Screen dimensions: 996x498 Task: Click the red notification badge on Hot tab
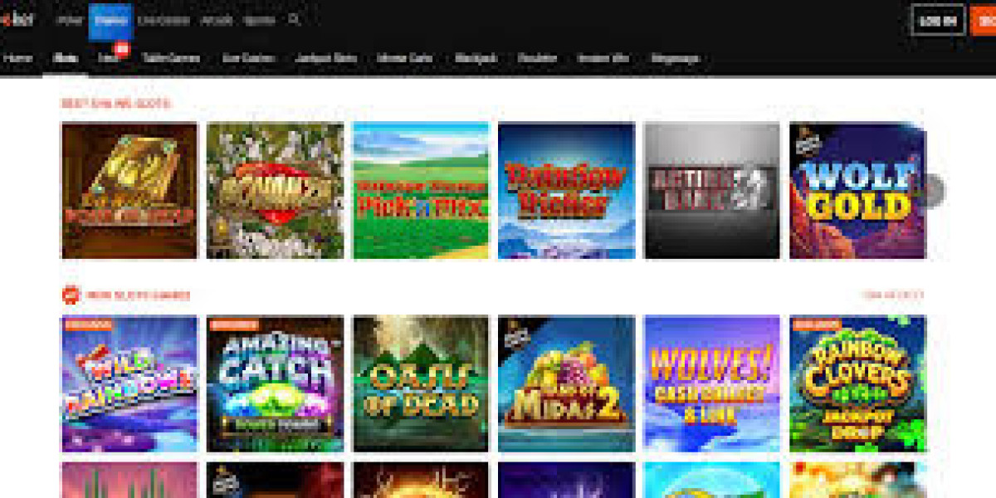121,49
